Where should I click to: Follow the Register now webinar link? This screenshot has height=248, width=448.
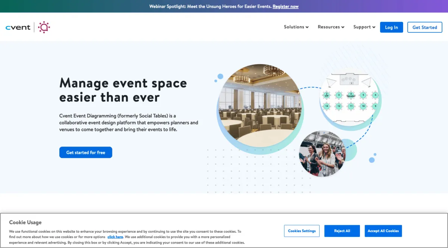pyautogui.click(x=286, y=6)
